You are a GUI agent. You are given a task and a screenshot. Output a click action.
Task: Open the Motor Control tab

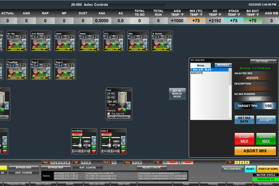coord(43,184)
